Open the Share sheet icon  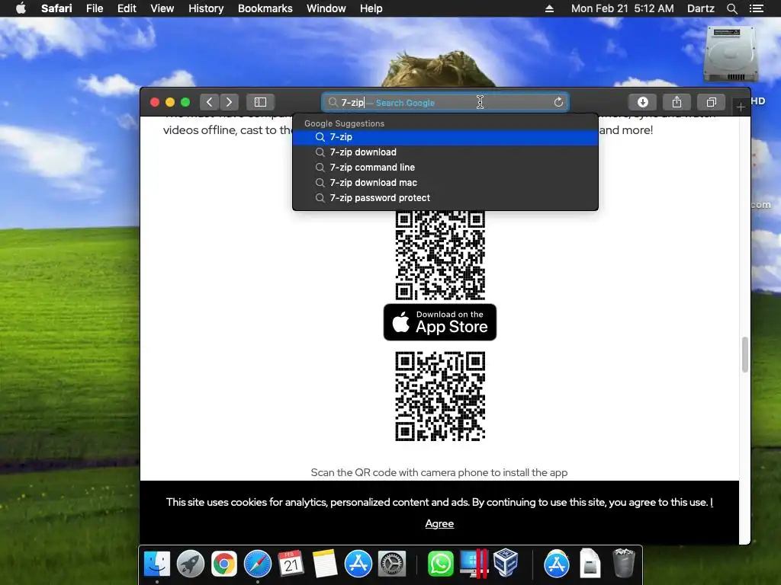[677, 102]
